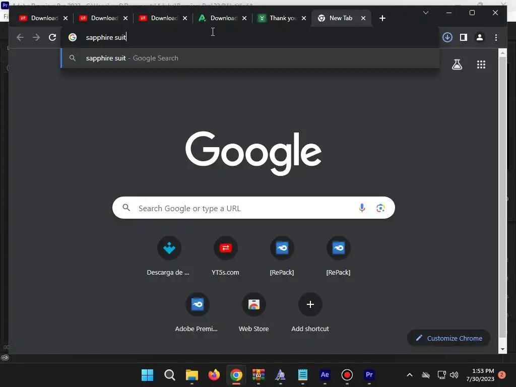Open the Windows Start menu

click(x=147, y=375)
